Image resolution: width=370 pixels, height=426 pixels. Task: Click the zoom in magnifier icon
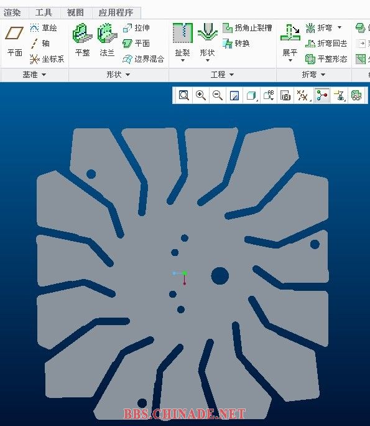point(201,95)
